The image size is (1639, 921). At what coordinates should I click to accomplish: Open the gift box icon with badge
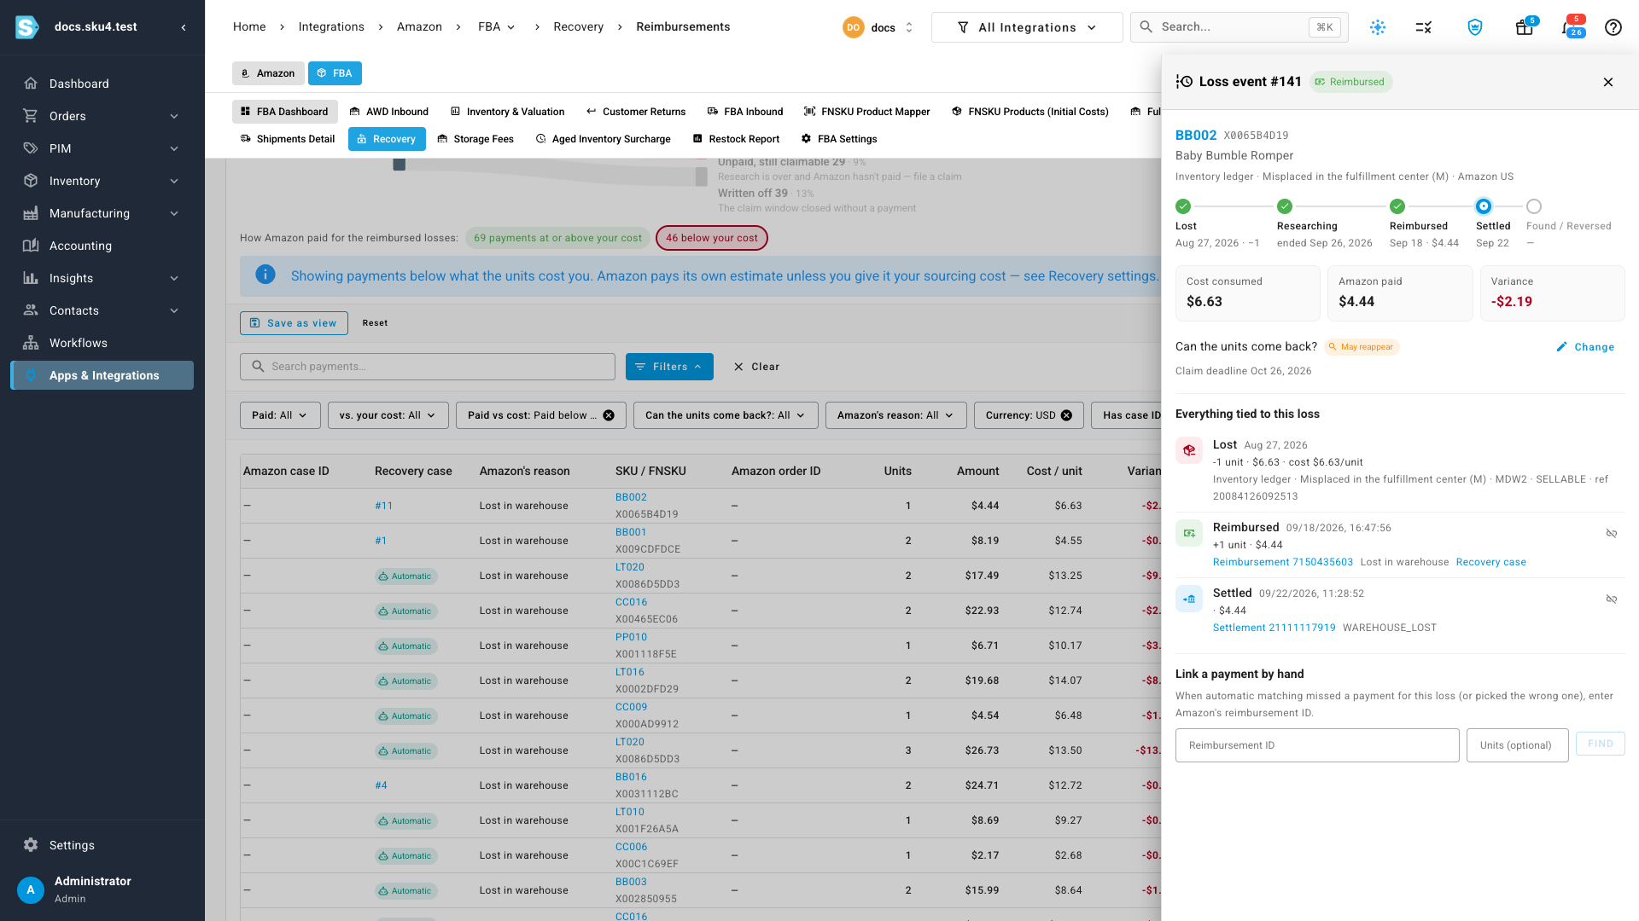1525,27
